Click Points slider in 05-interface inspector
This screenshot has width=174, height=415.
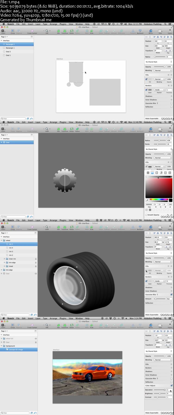point(160,144)
